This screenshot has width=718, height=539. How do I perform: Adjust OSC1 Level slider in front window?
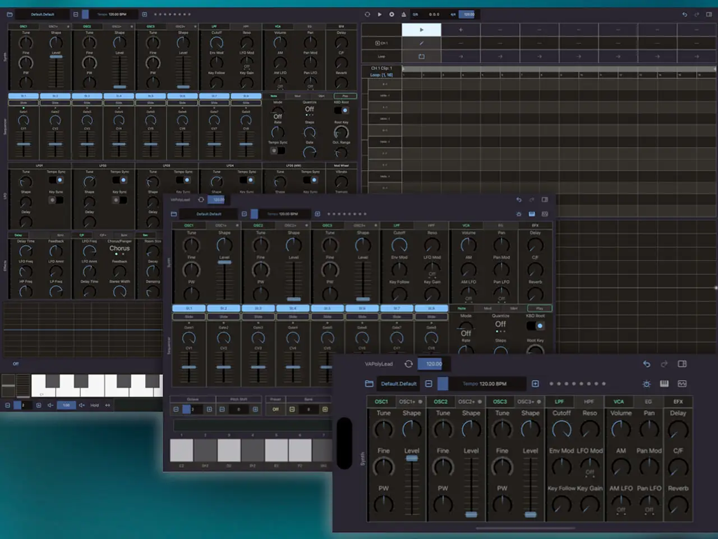pos(412,486)
